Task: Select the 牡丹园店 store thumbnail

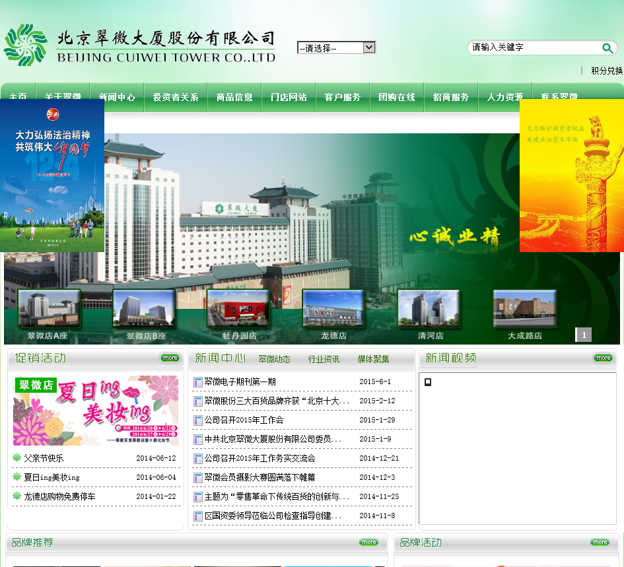Action: [x=238, y=308]
